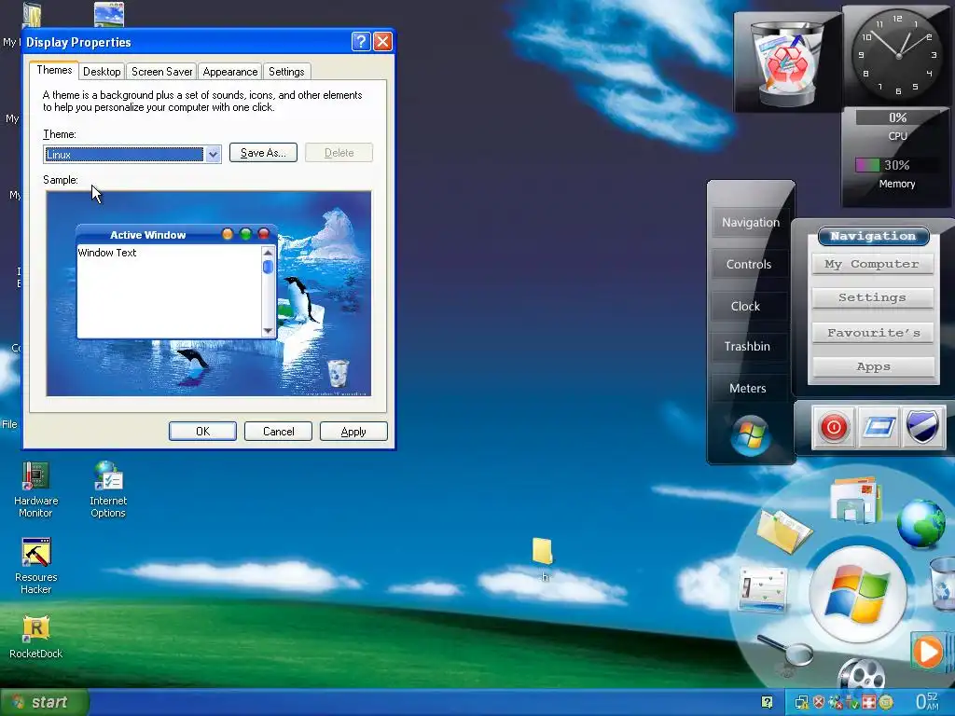
Task: Click the red security shield tray icon
Action: [819, 702]
